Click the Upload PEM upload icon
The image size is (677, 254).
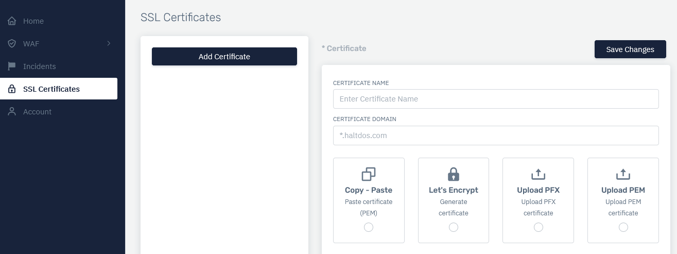(623, 174)
